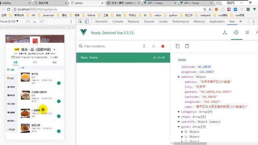Collapse the goods array node
Viewport: 258px width, 145px height.
pyautogui.click(x=179, y=127)
